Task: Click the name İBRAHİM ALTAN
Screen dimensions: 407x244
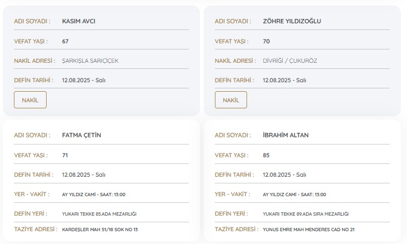Action: 285,135
